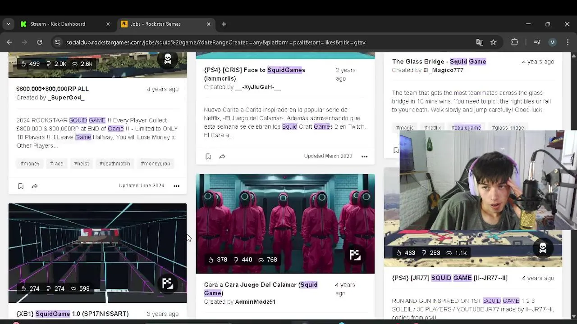Open more options for job updated June 2024

(177, 186)
